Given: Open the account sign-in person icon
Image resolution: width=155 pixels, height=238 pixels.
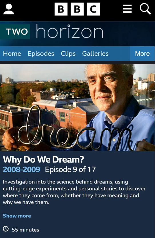Looking at the screenshot, I should coord(9,9).
